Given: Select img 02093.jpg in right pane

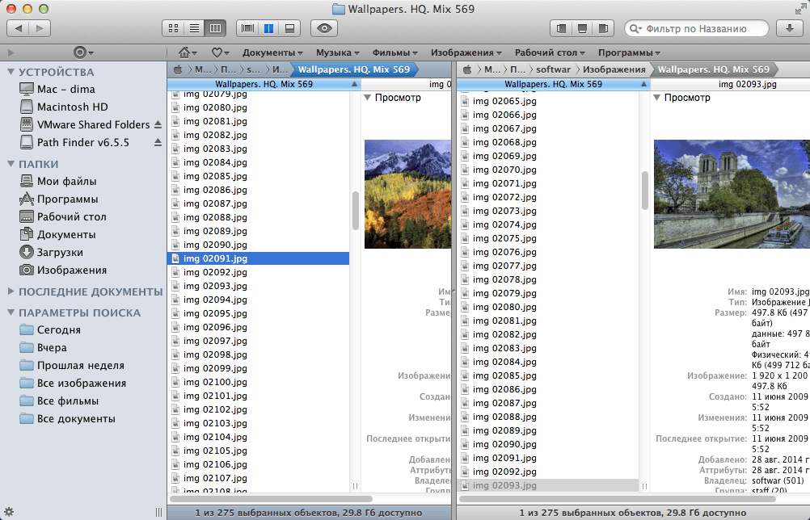Looking at the screenshot, I should [547, 485].
